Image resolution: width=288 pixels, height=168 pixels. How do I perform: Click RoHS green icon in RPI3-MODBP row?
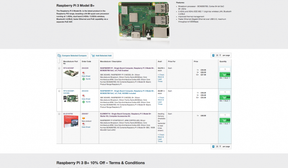pos(83,79)
